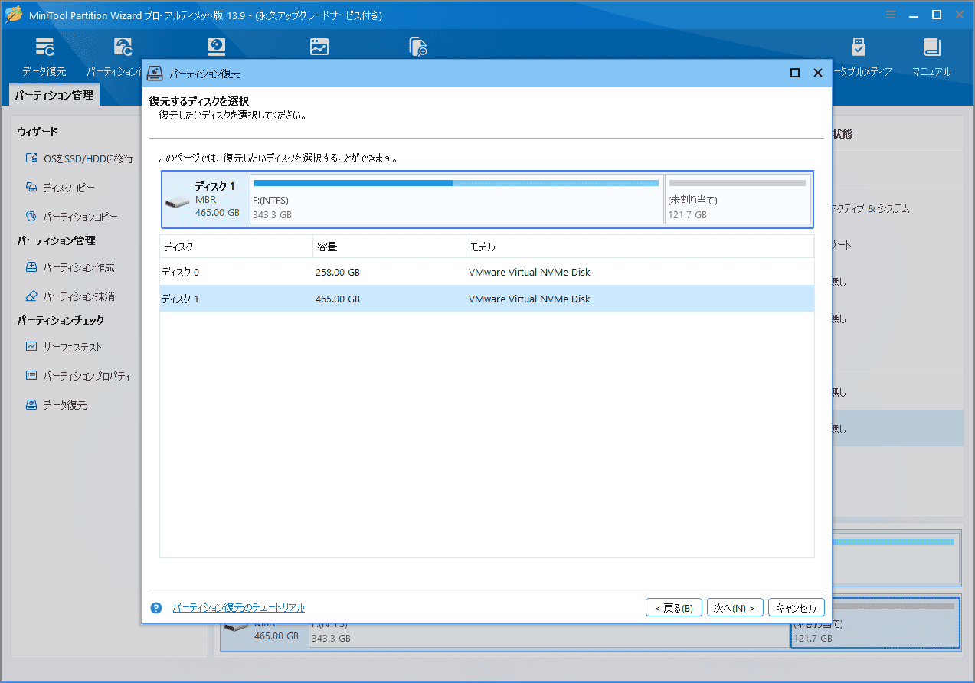975x683 pixels.
Task: Click the VMware Virtual NVMe Disk cell for ディスク 0
Action: click(529, 272)
